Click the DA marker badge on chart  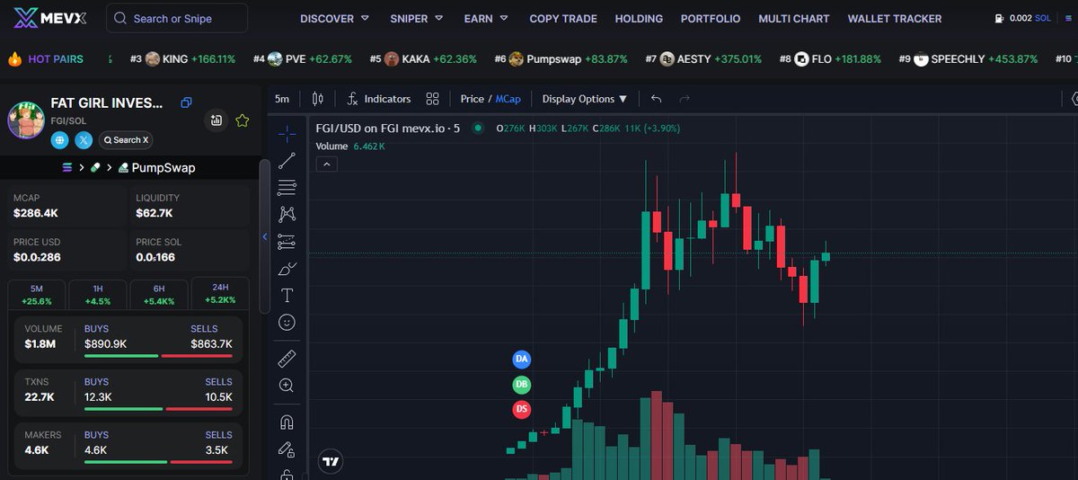tap(522, 359)
